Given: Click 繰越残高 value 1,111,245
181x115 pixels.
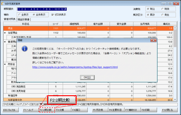Looking at the screenshot, I should (81, 87).
